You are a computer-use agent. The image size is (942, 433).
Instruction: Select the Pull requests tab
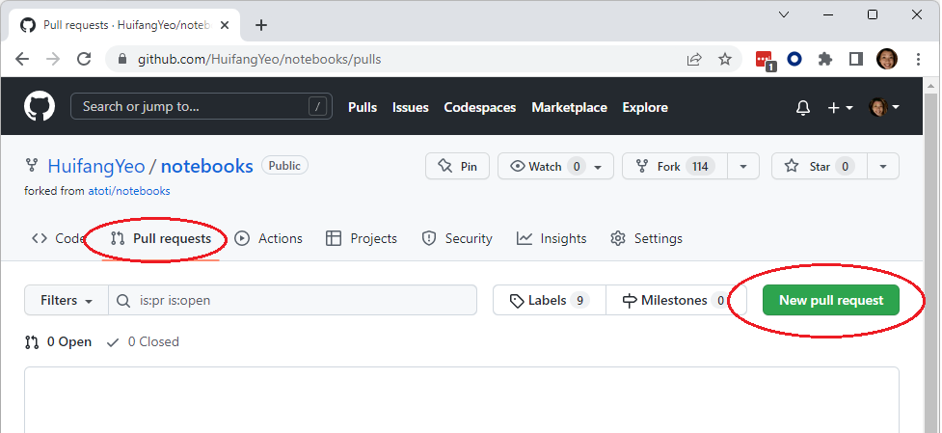pyautogui.click(x=161, y=238)
